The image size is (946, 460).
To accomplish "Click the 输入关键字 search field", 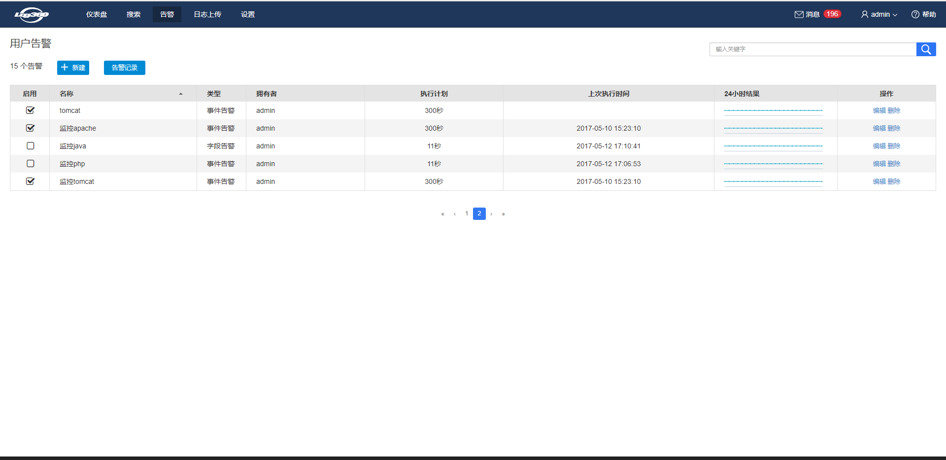I will click(x=813, y=49).
